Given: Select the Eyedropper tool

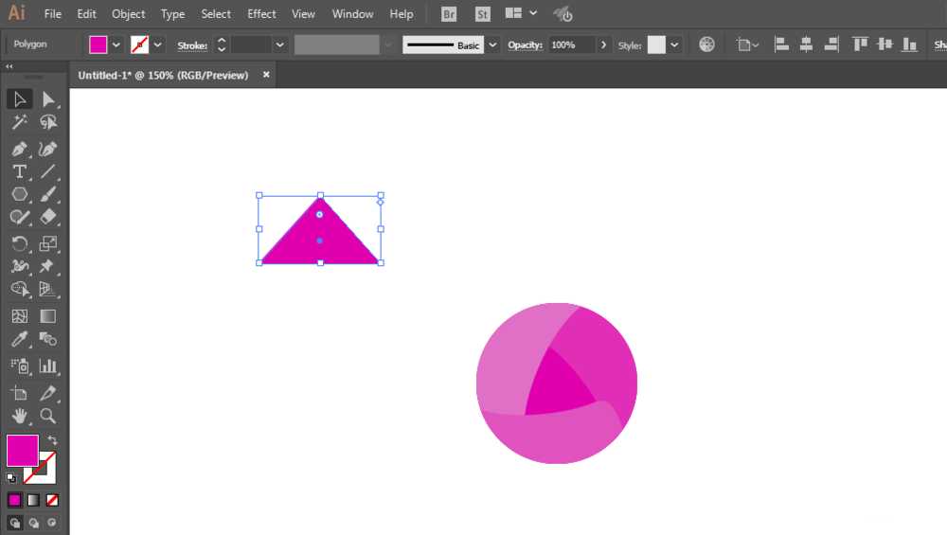Looking at the screenshot, I should [x=19, y=339].
